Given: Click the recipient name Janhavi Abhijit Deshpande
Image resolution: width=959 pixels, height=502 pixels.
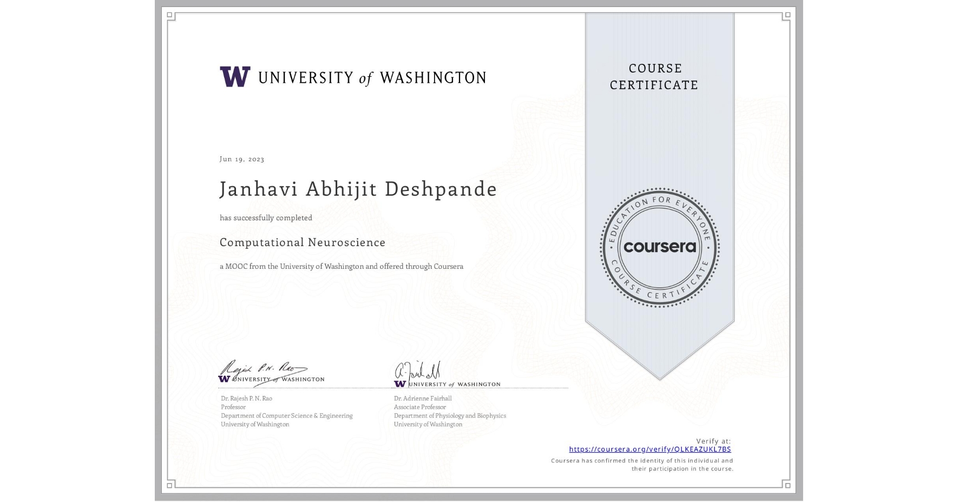Looking at the screenshot, I should coord(358,189).
